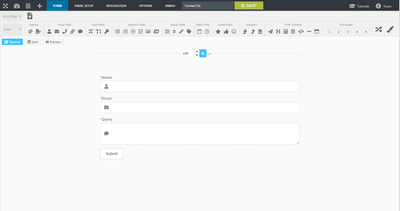400x211 pixels.
Task: Switch to the Integration tab
Action: (x=116, y=6)
